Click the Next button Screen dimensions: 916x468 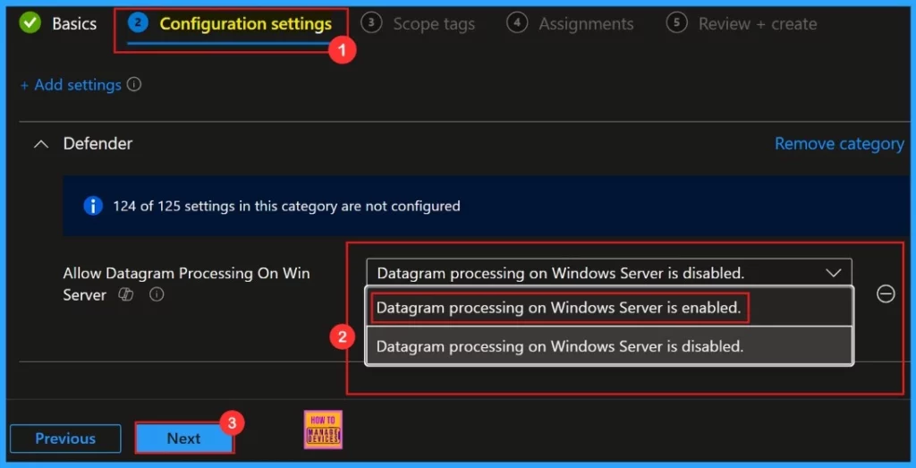[x=184, y=438]
